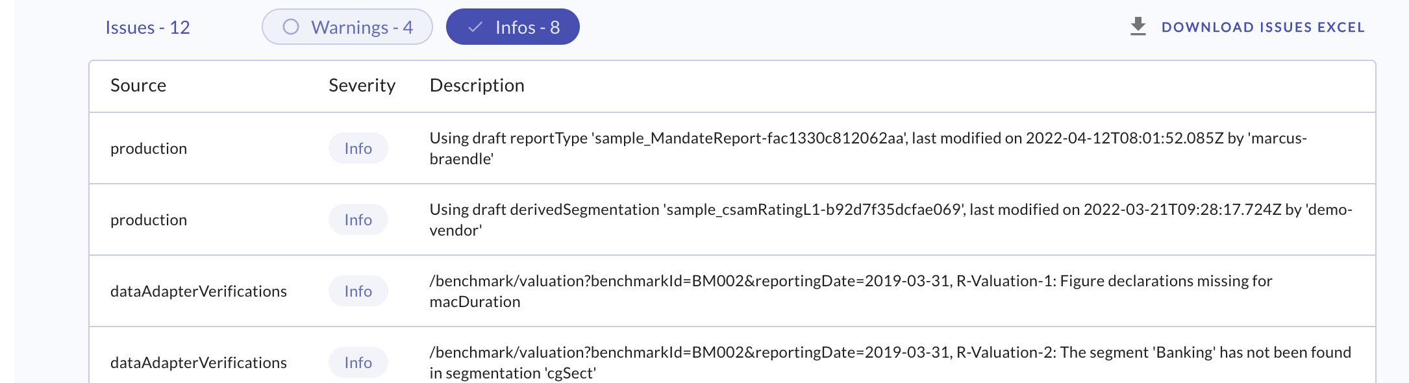Click the checkmark icon in Infos chip

pos(475,27)
